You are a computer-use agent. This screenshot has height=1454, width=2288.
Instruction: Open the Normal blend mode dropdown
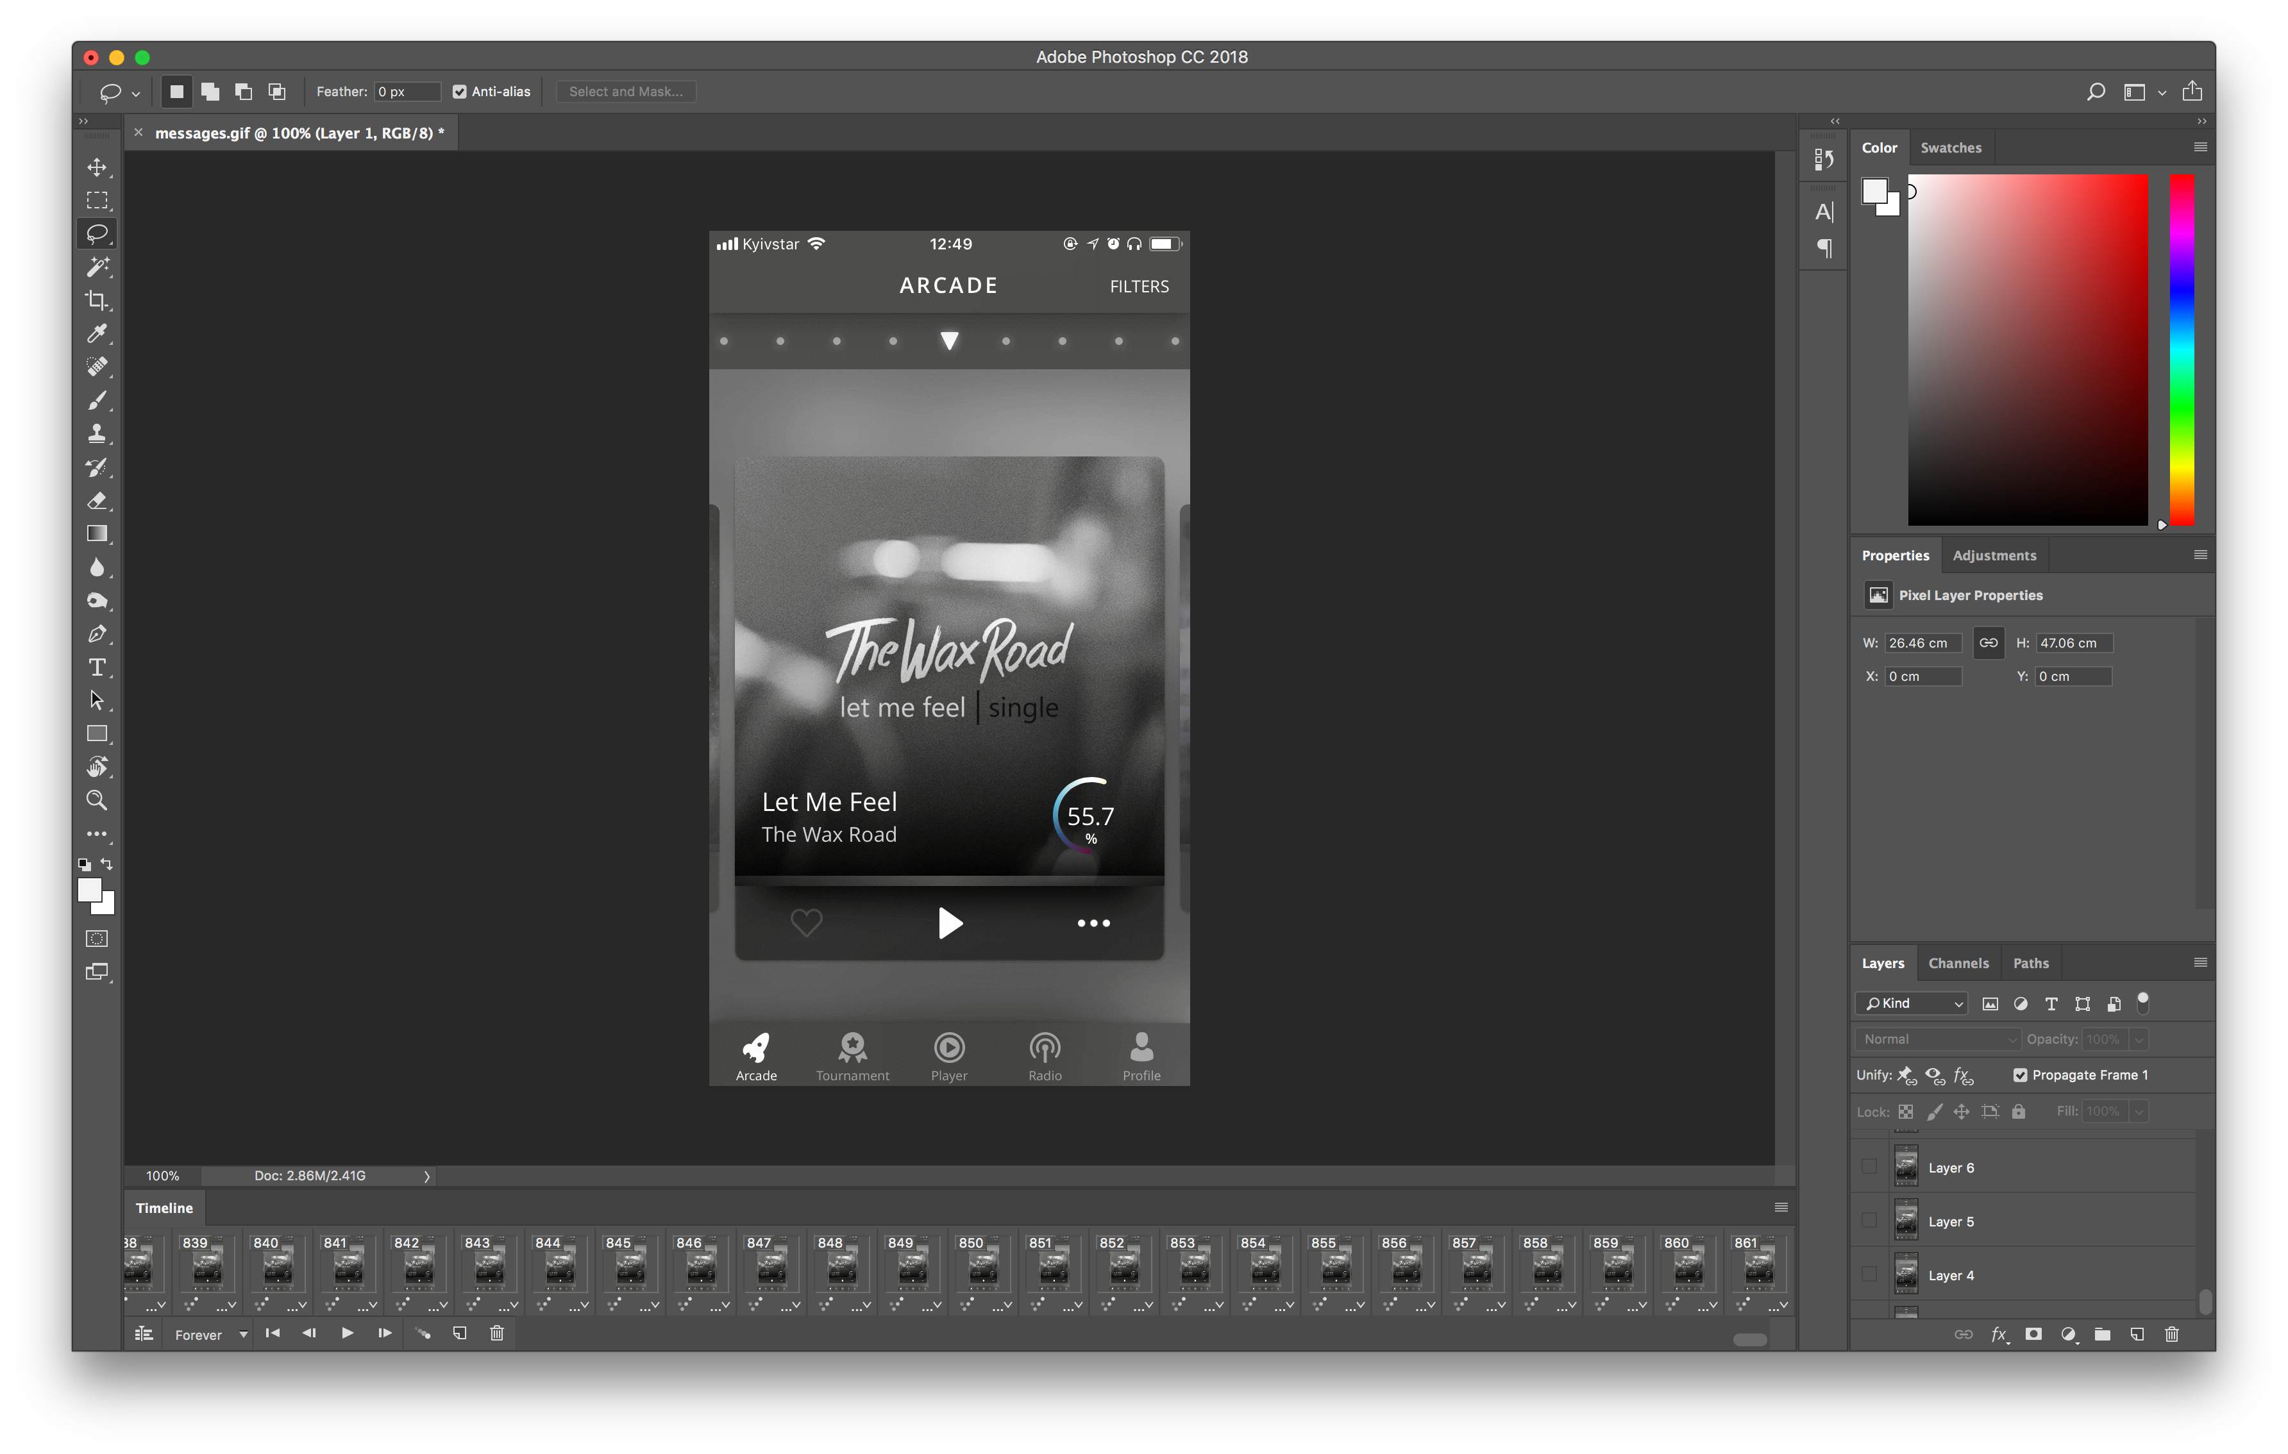coord(1937,1039)
